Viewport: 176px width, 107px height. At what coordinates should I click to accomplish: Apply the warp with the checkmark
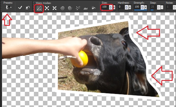tap(20, 8)
